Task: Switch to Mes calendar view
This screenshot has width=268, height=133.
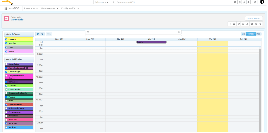Action: pos(258,34)
